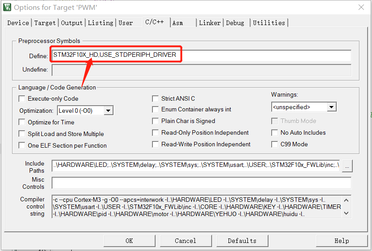Viewport: 372px width, 251px height.
Task: Click the Help button
Action: point(342,241)
